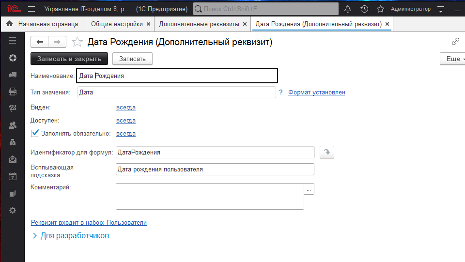Expand the Для разработчиков section
The height and width of the screenshot is (262, 465).
pyautogui.click(x=35, y=236)
